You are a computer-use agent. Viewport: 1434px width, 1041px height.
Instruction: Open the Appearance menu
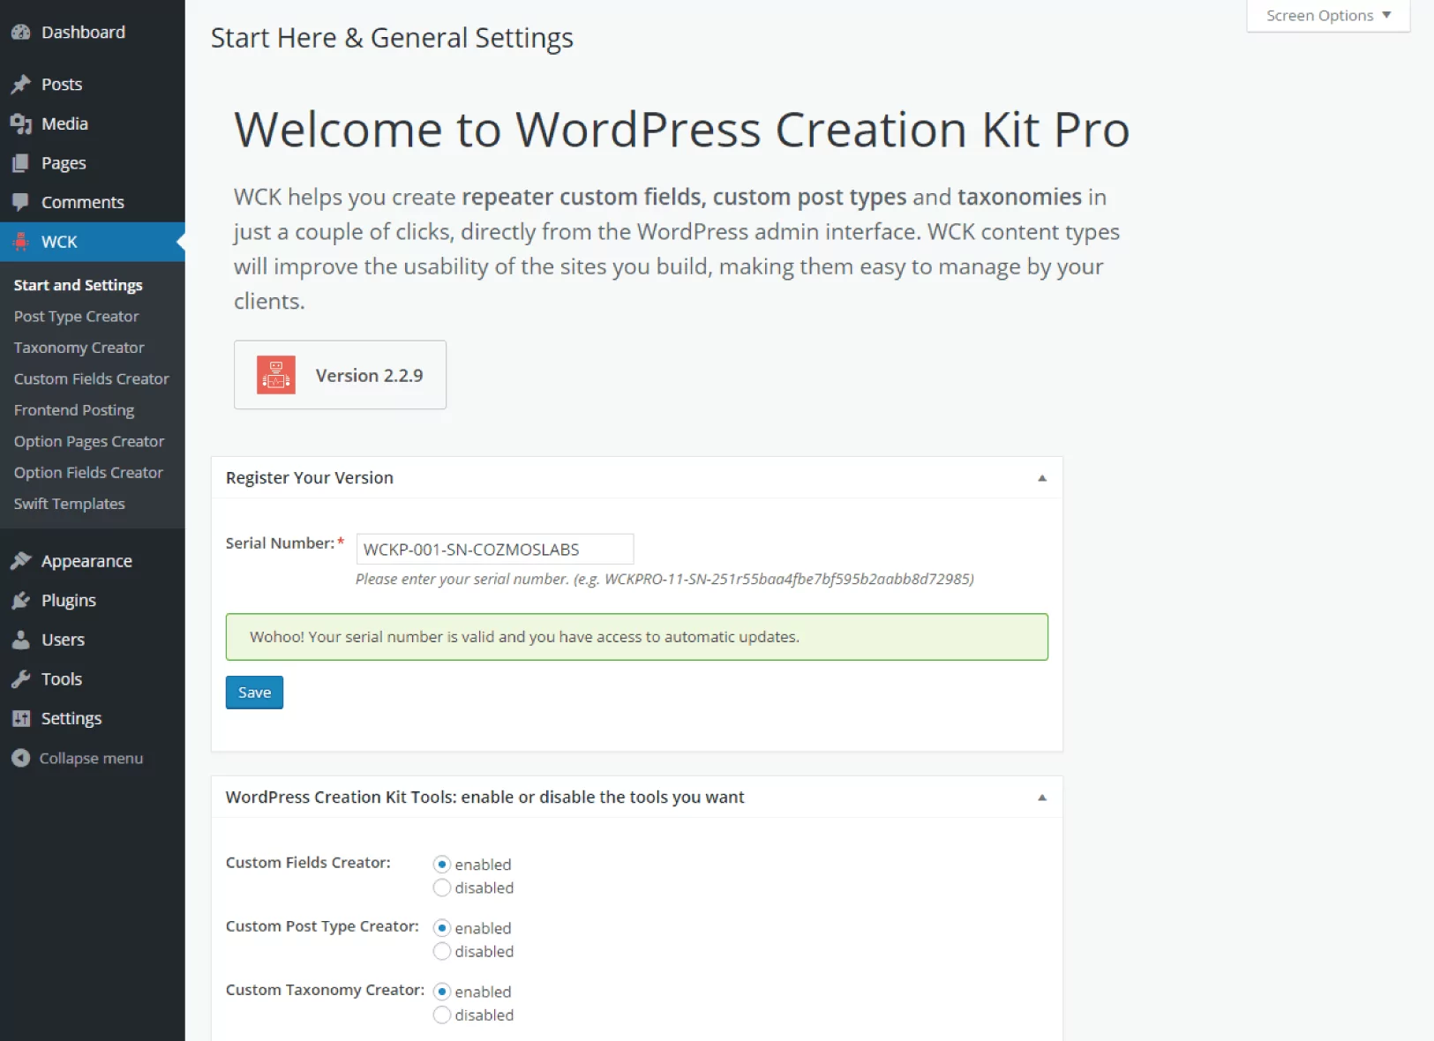[x=93, y=561]
